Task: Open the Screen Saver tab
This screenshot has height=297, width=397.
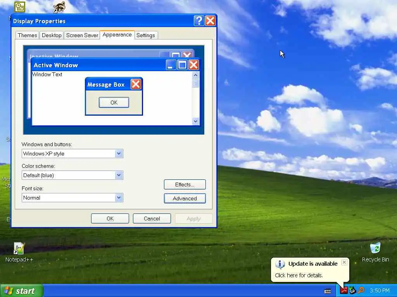Action: [x=82, y=35]
